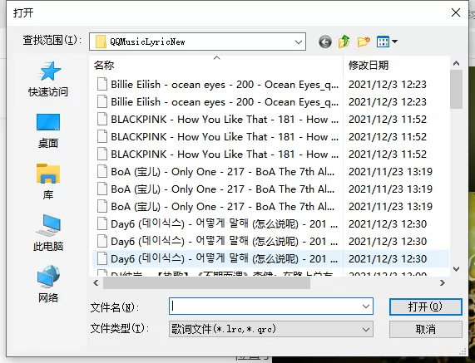
Task: Go up one folder level icon
Action: 344,42
